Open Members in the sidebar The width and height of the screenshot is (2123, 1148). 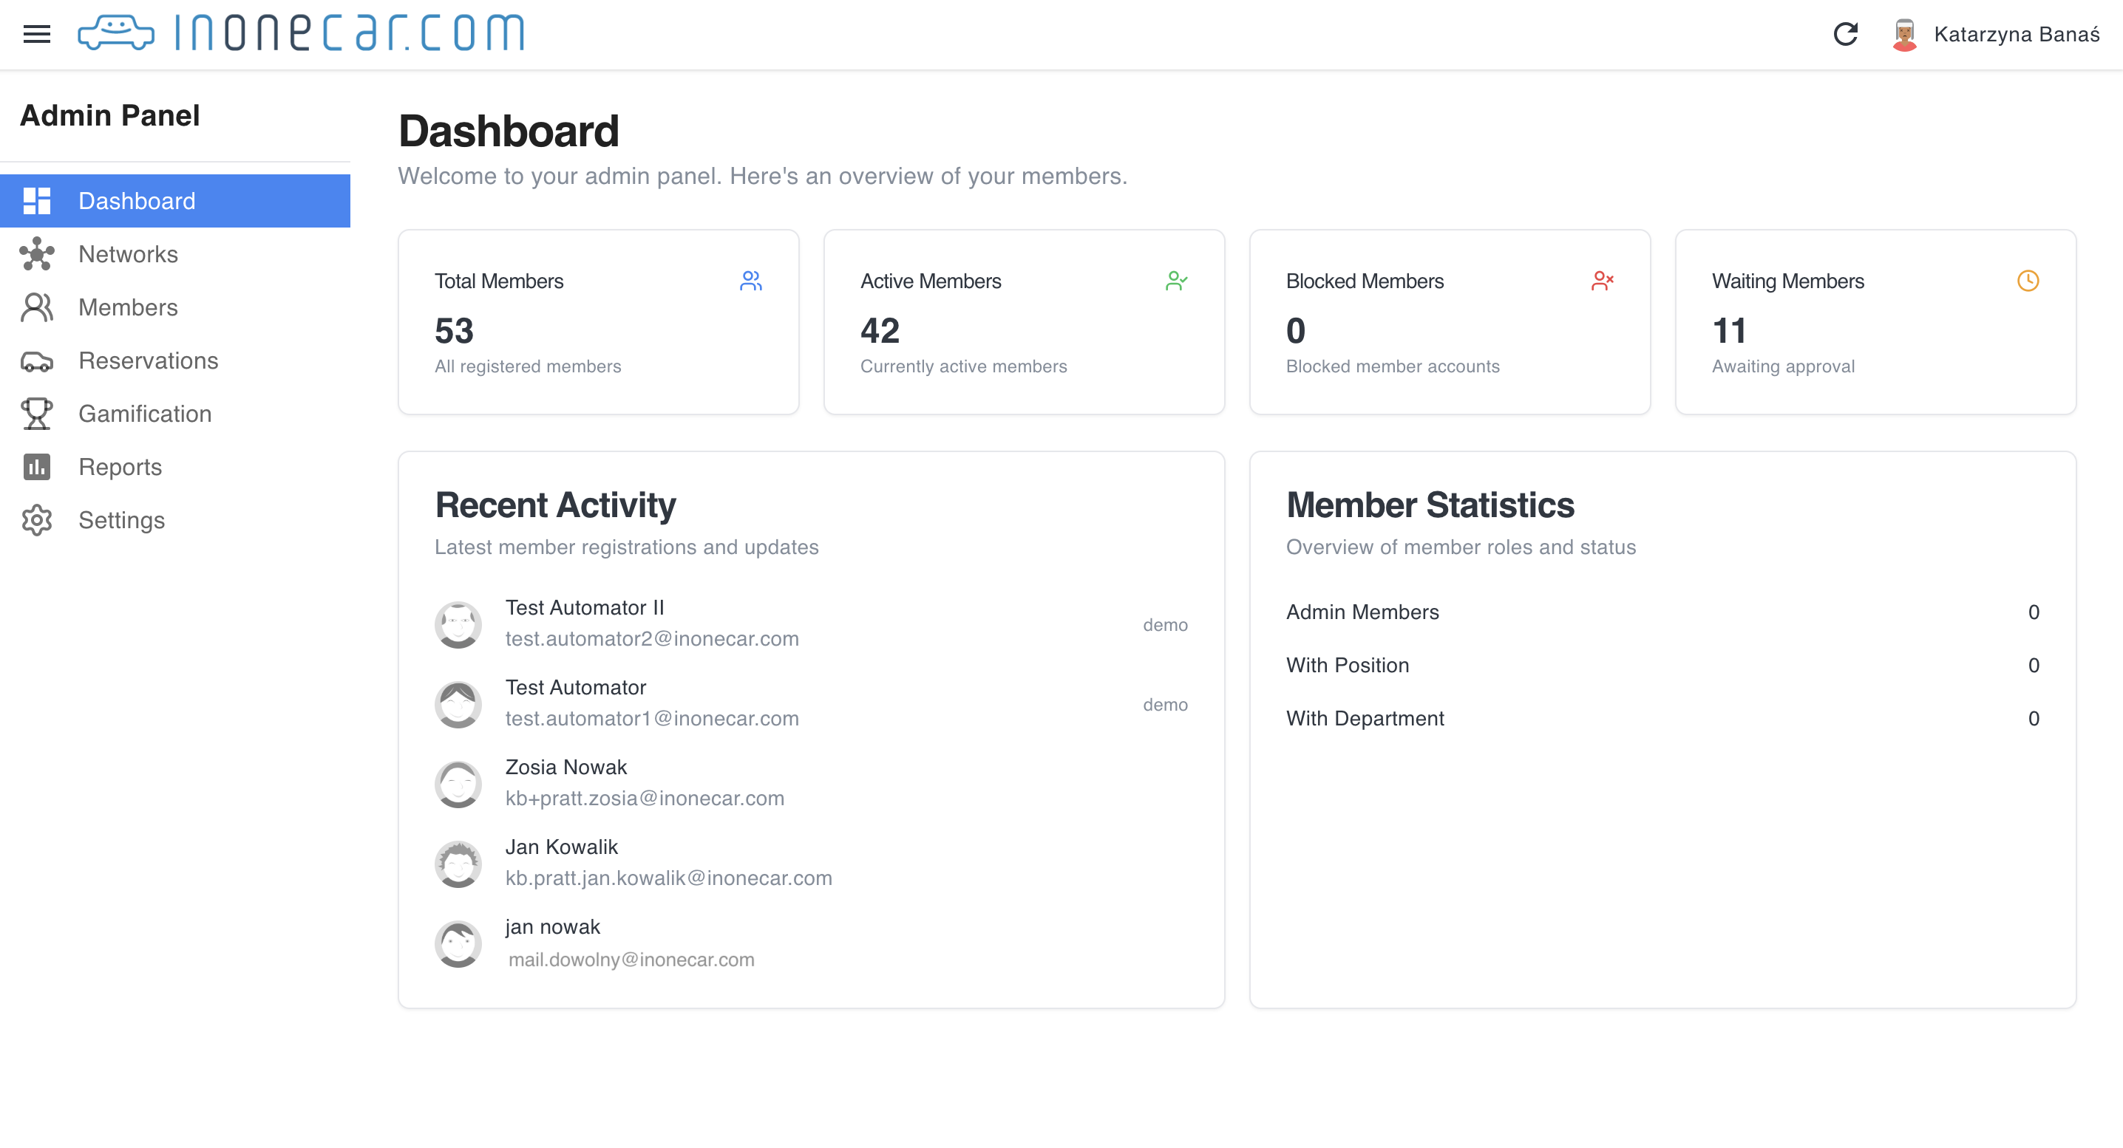(x=128, y=307)
